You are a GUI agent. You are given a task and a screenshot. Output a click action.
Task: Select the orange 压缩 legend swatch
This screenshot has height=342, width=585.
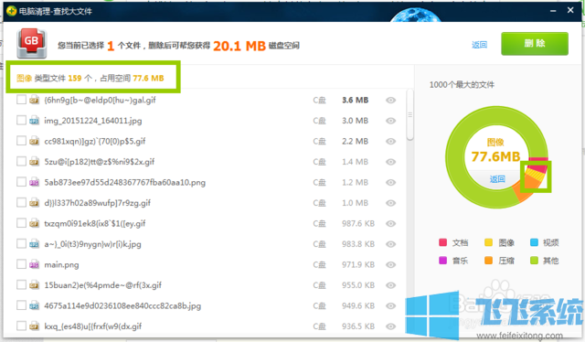[x=488, y=261]
